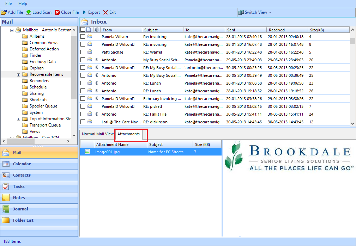Check the RE: pickett email checkbox
The width and height of the screenshot is (356, 246).
pyautogui.click(x=83, y=106)
